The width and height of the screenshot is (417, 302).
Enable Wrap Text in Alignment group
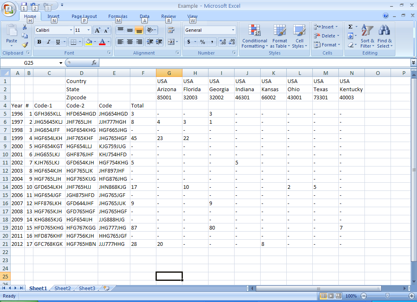pos(171,30)
